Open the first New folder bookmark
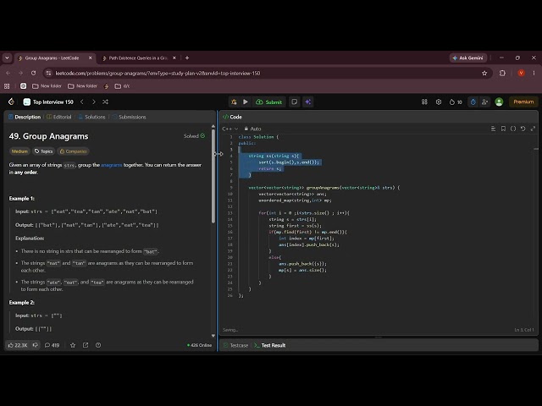542x406 pixels. [x=47, y=86]
